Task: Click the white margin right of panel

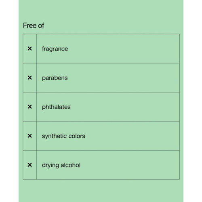Action: click(x=193, y=101)
